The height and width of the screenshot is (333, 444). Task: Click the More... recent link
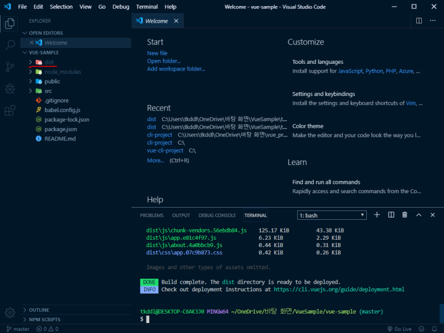coord(155,160)
